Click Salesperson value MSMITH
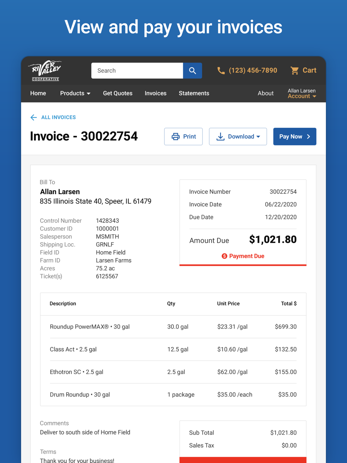This screenshot has width=347, height=463. click(x=107, y=237)
